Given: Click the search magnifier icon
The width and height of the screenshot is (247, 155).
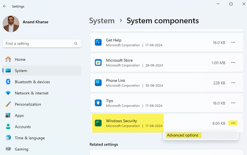Looking at the screenshot, I should tap(76, 44).
